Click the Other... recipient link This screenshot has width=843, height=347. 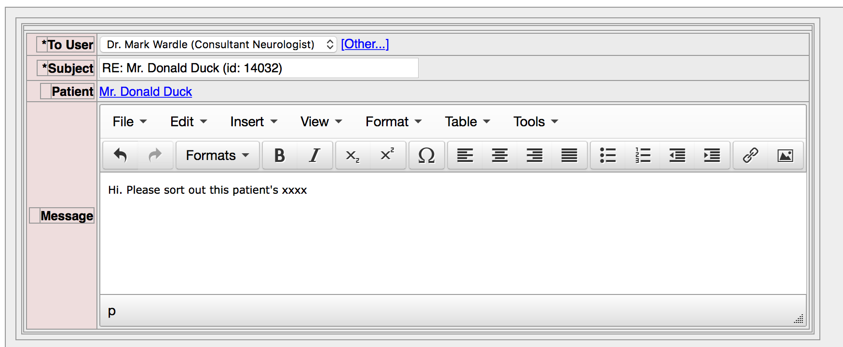tap(365, 44)
